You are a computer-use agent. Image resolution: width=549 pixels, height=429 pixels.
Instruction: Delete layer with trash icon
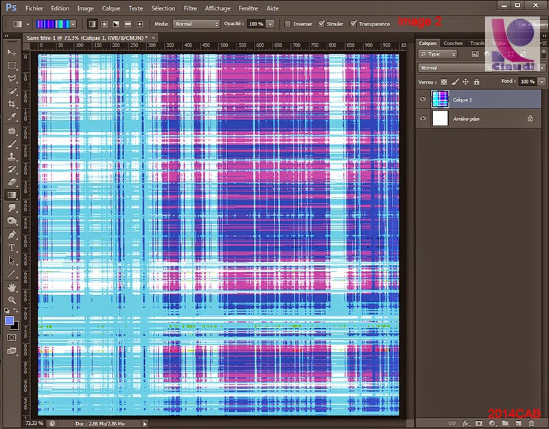click(x=531, y=424)
